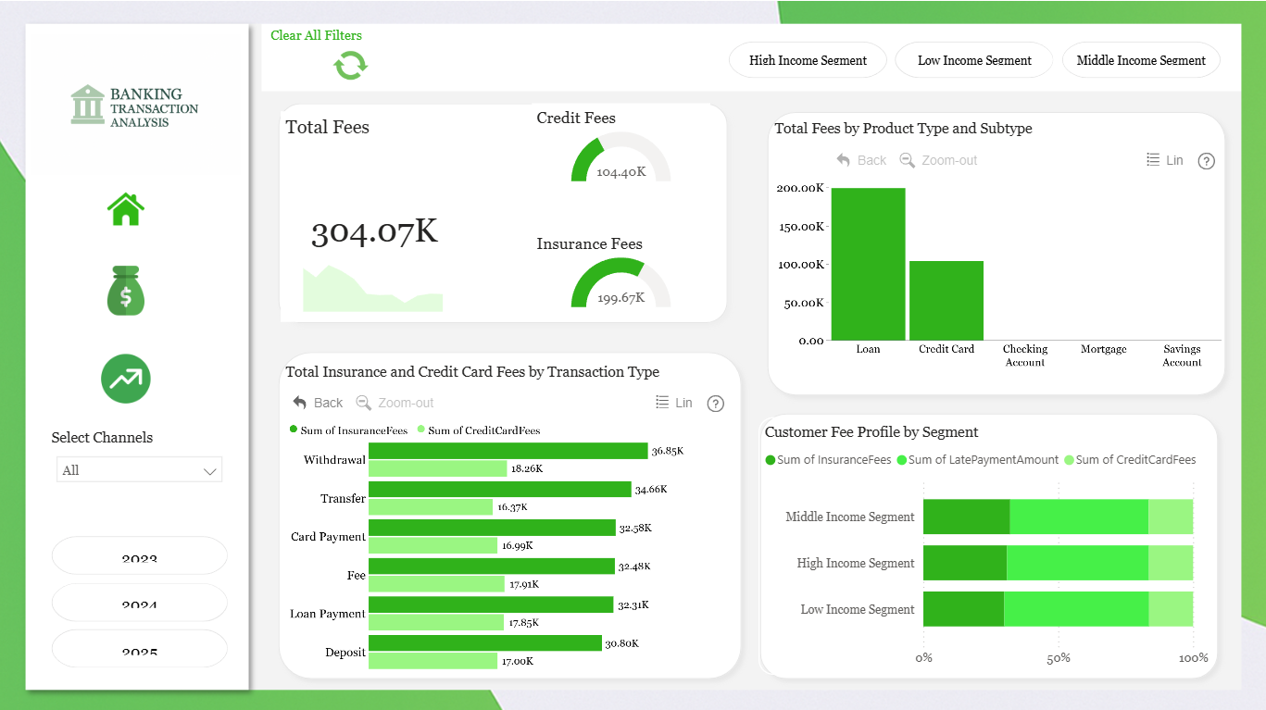The image size is (1266, 710).
Task: Toggle the 2023 year slicer
Action: pyautogui.click(x=140, y=555)
